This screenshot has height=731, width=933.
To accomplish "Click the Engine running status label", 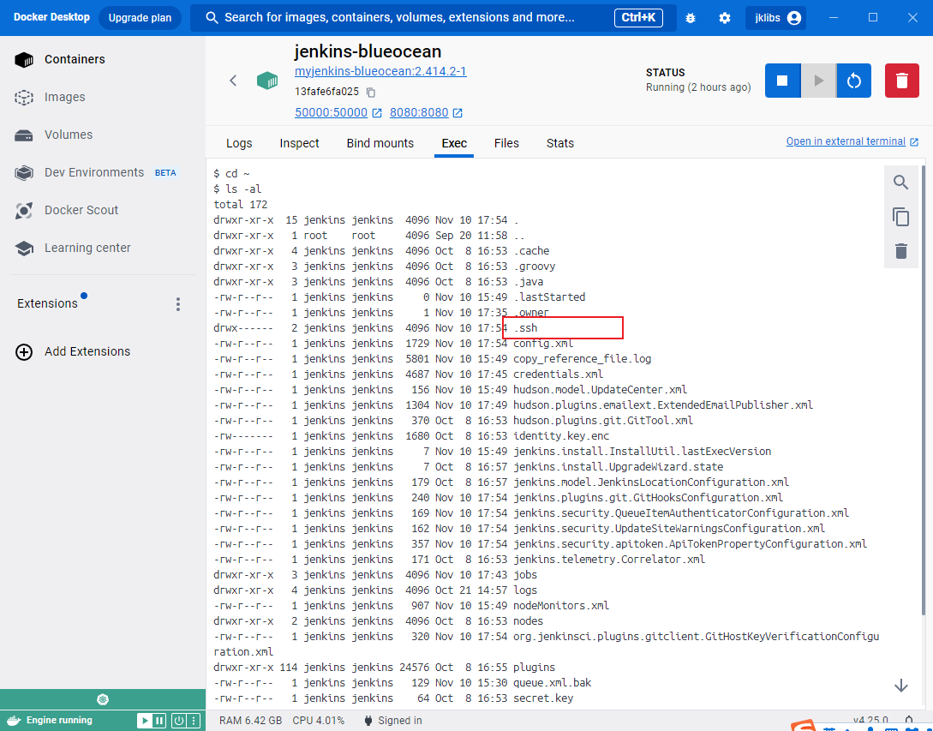I will tap(59, 720).
